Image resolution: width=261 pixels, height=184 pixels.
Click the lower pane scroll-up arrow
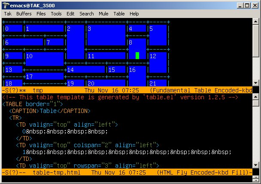pos(256,97)
